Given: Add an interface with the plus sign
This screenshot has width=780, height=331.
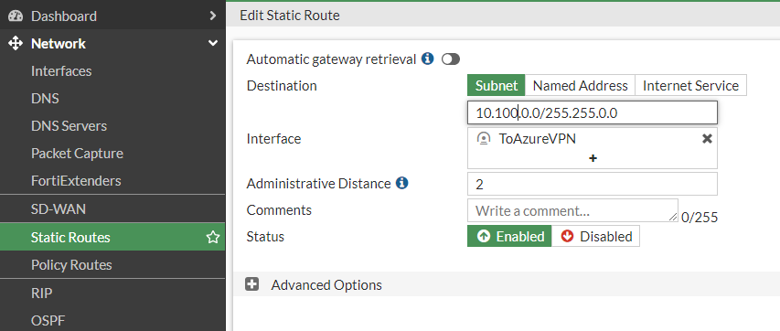Looking at the screenshot, I should click(593, 158).
